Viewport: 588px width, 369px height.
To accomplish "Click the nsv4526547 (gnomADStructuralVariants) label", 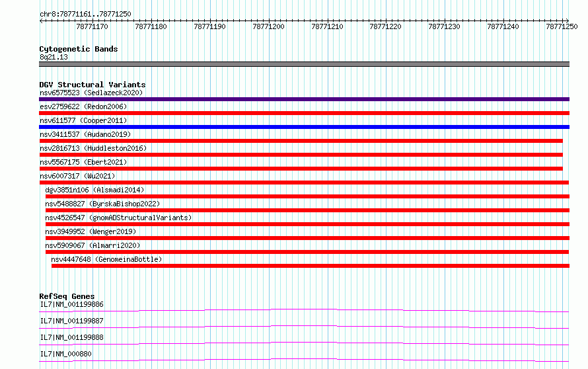I will point(118,218).
